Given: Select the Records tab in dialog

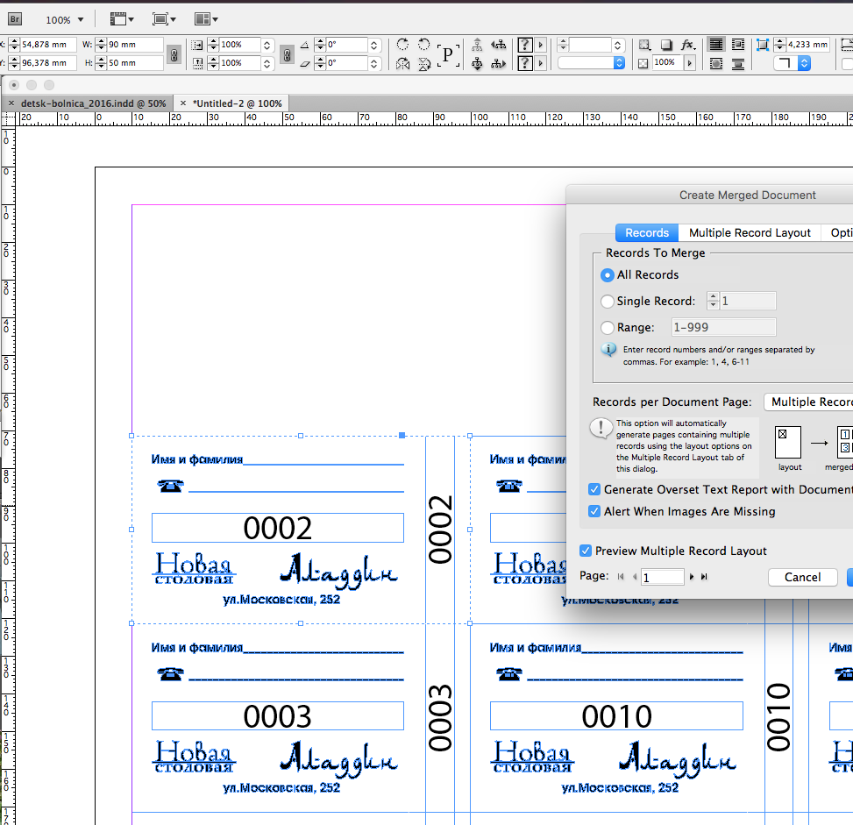Looking at the screenshot, I should (647, 233).
